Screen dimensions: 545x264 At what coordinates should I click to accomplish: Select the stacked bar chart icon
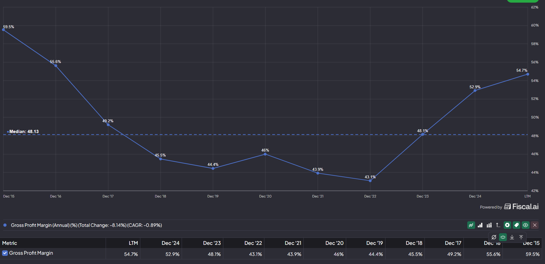489,225
